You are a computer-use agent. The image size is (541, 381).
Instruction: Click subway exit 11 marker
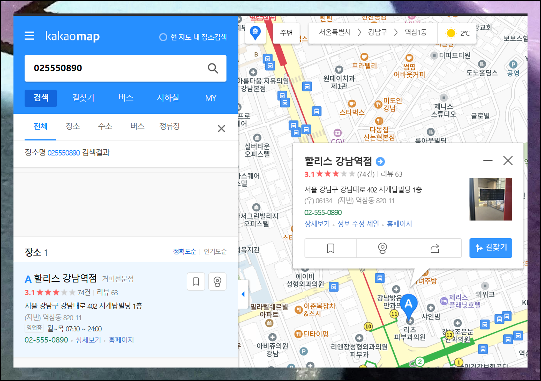click(x=394, y=314)
